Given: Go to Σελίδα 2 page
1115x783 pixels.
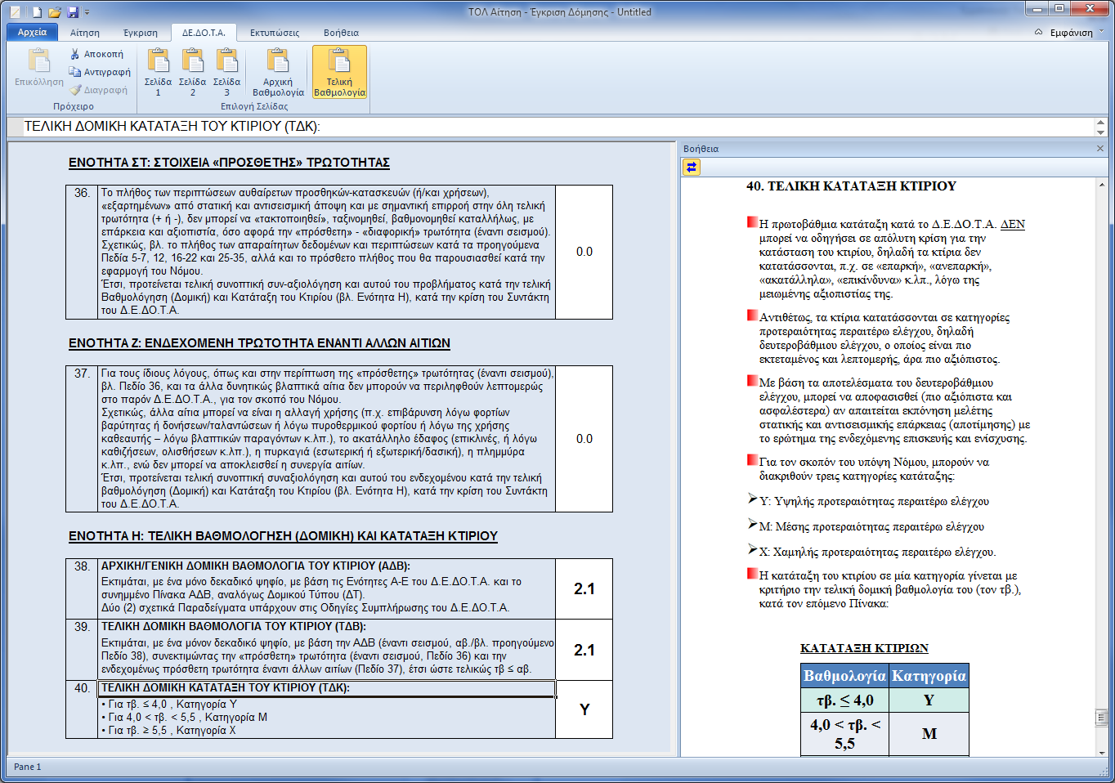Looking at the screenshot, I should click(192, 72).
